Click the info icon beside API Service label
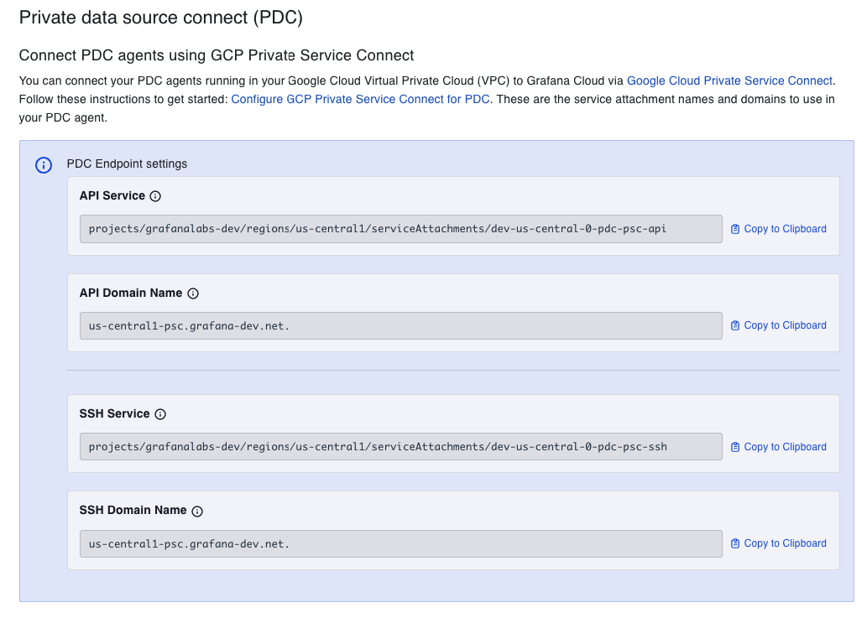Image resolution: width=867 pixels, height=618 pixels. tap(156, 195)
